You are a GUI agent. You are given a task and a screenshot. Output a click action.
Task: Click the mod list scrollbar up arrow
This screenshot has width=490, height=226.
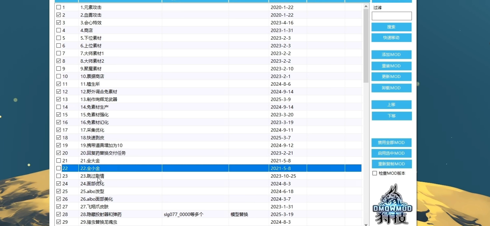[x=366, y=6]
